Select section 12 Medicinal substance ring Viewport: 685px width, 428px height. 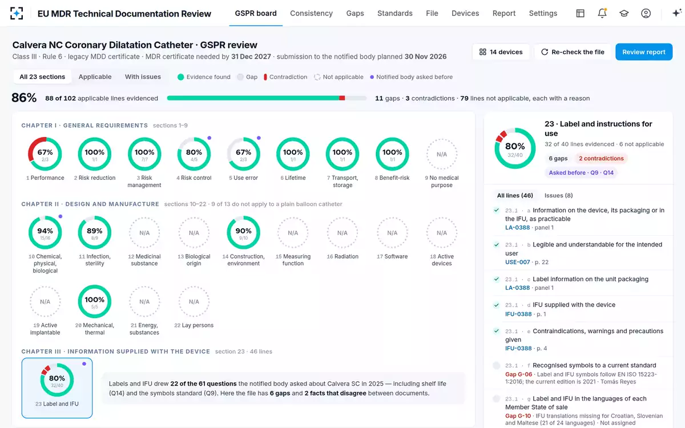[x=144, y=233]
